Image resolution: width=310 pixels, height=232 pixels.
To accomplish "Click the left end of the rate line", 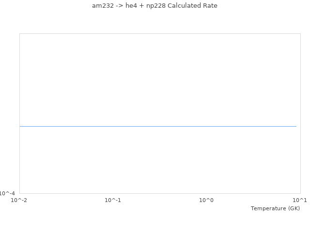I will coord(20,126).
